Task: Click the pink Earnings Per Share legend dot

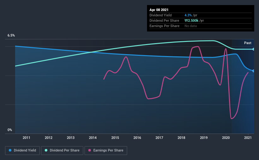Action: pos(90,151)
